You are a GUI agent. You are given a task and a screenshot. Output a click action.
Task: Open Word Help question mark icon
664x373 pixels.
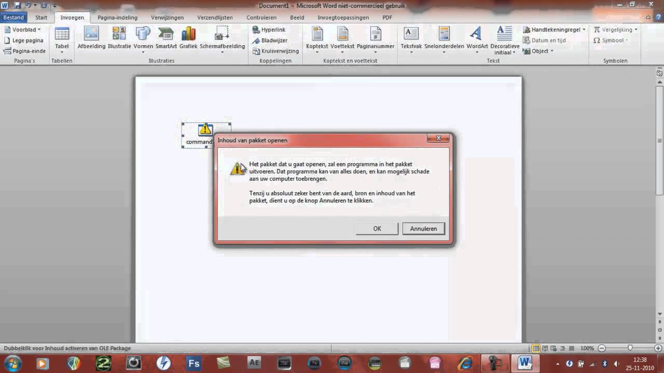click(658, 17)
